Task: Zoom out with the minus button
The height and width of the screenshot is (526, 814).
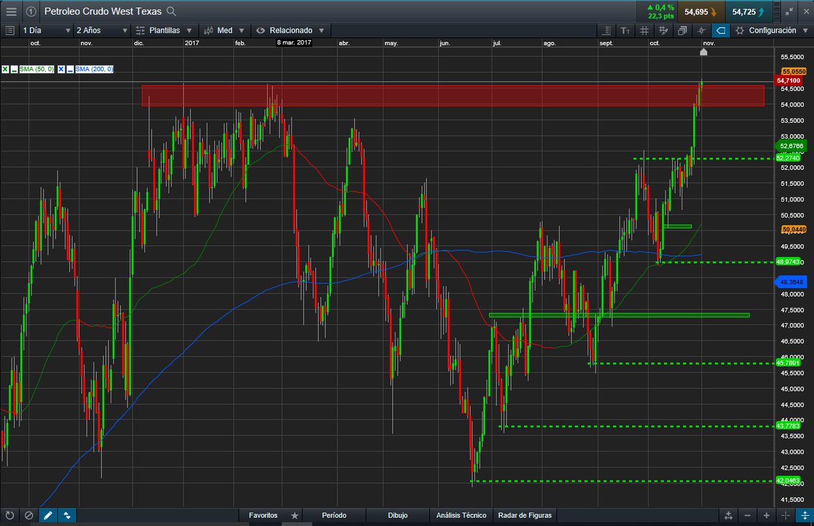Action: 747,516
